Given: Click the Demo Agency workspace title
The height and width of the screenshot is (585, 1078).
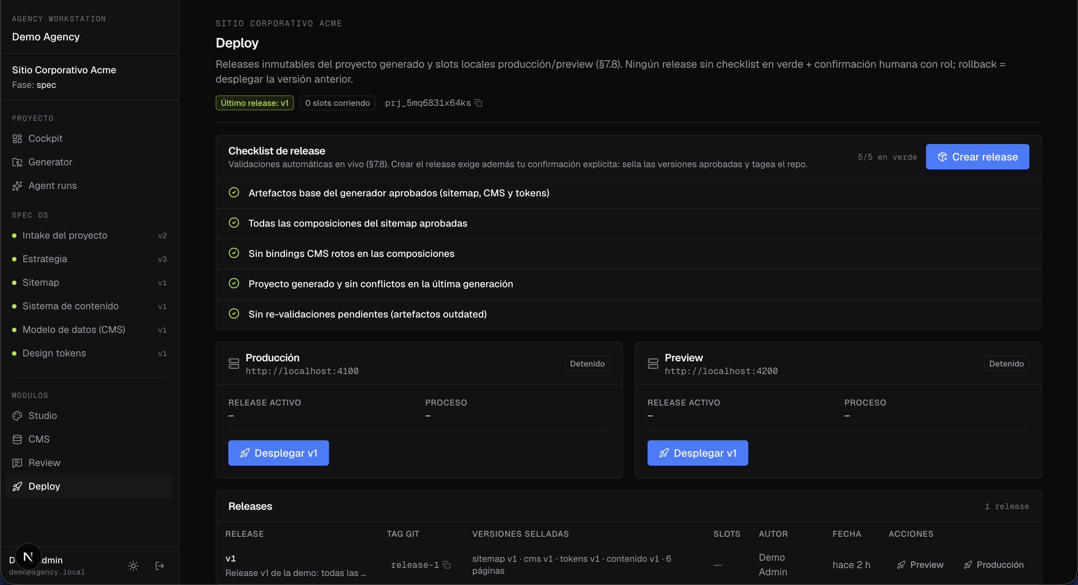Looking at the screenshot, I should 46,37.
